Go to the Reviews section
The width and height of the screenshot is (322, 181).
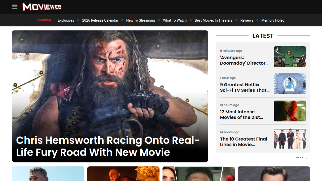pos(247,20)
